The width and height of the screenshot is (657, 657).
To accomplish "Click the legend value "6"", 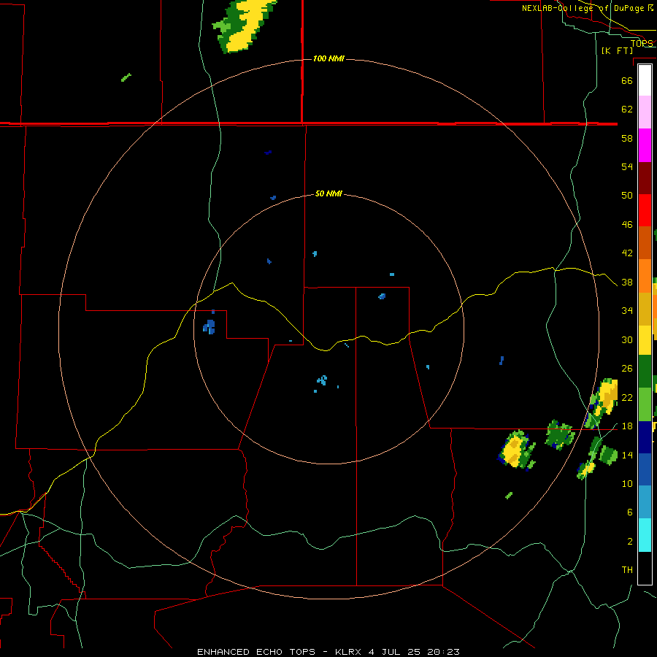I will [629, 512].
